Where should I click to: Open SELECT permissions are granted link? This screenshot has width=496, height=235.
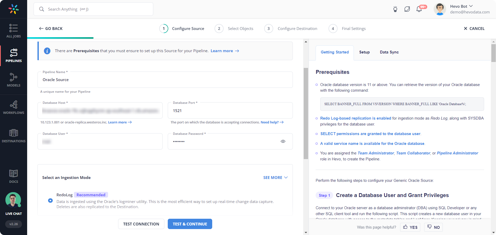coord(371,134)
